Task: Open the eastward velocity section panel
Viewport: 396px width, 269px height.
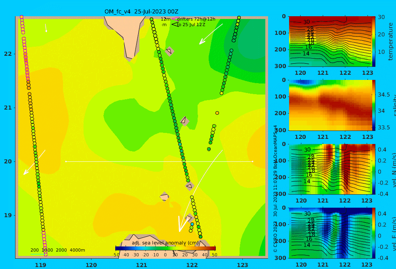Action: [330, 233]
